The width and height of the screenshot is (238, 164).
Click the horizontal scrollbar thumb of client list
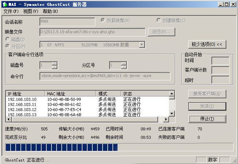pos(85,119)
